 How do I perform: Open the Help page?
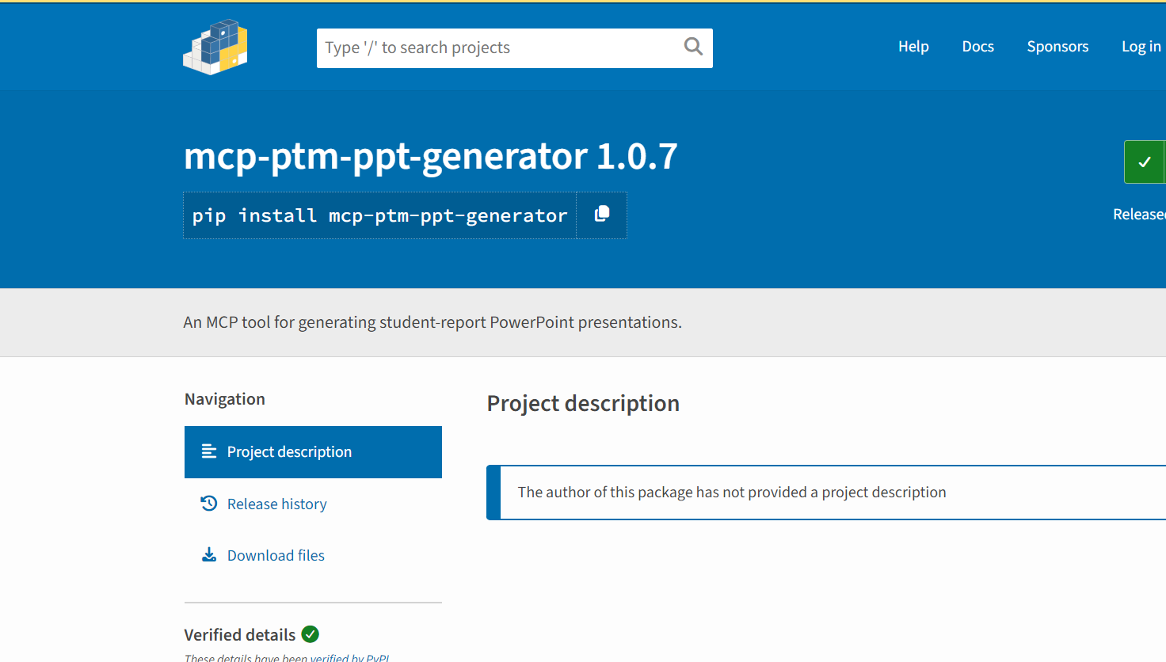(913, 47)
